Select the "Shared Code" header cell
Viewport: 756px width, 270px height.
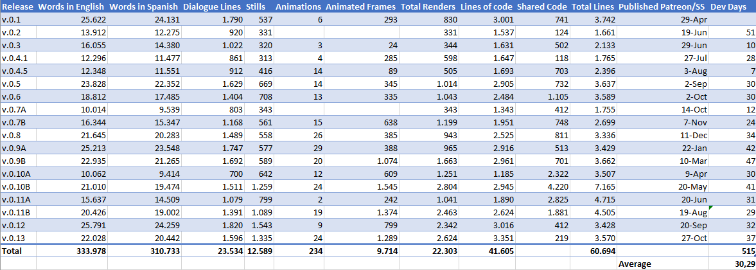tap(543, 7)
